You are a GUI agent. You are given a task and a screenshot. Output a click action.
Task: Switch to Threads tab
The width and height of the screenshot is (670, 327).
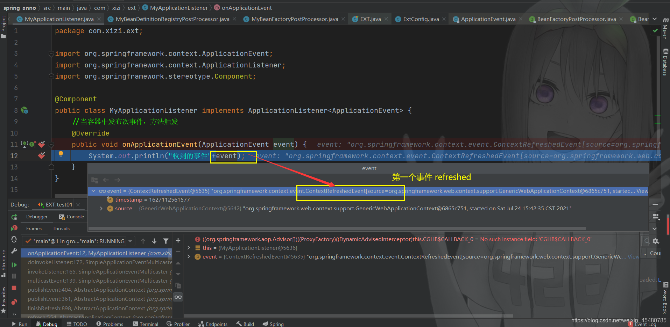[61, 228]
